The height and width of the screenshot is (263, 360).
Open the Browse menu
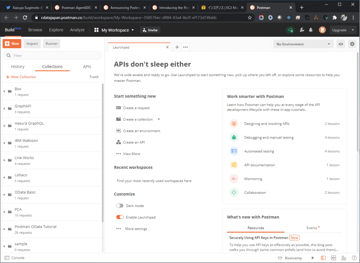click(35, 30)
